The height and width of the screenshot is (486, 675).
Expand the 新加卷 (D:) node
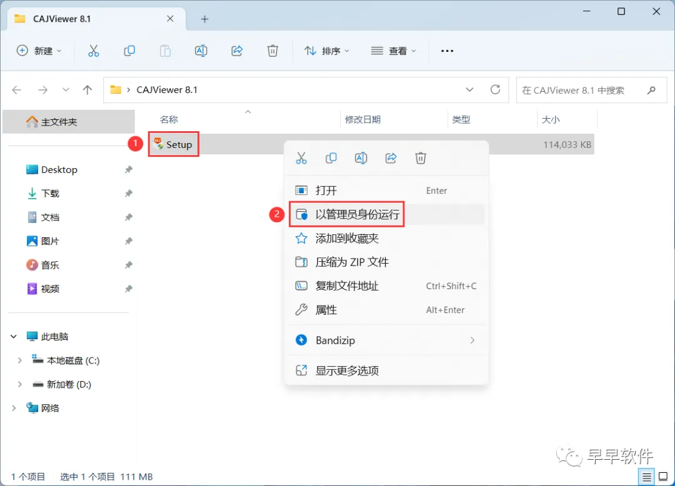click(x=19, y=384)
